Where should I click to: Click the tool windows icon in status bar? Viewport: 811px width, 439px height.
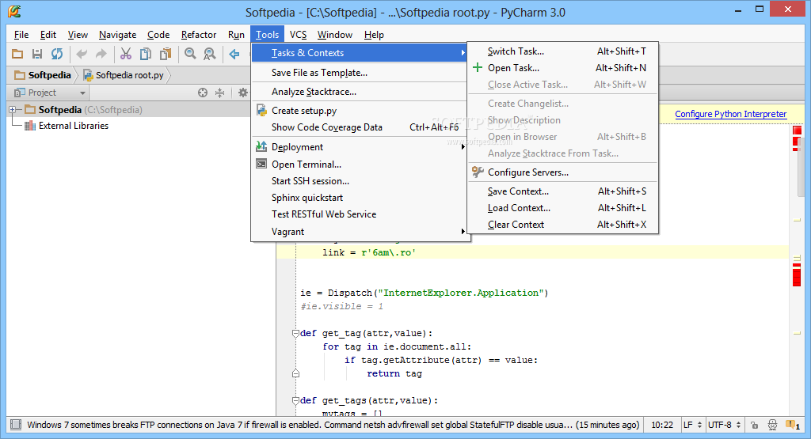tap(16, 425)
